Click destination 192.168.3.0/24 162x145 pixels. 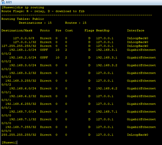[x=23, y=65]
